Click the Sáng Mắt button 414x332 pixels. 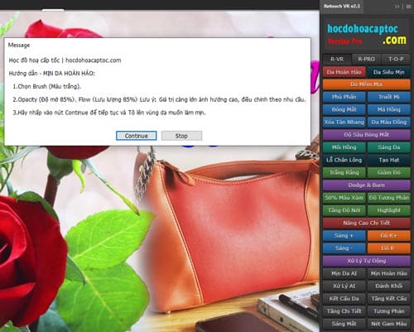344,324
